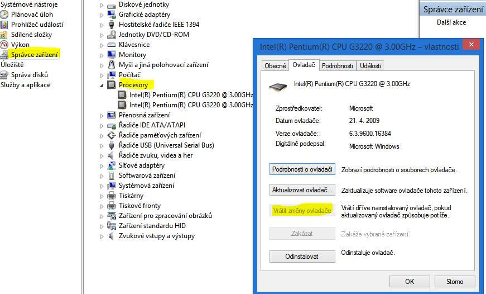
Task: Select Služby a aplikace in left tree
Action: pos(26,85)
